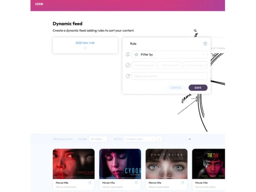Click the pie icon beside Selection option

128,76
